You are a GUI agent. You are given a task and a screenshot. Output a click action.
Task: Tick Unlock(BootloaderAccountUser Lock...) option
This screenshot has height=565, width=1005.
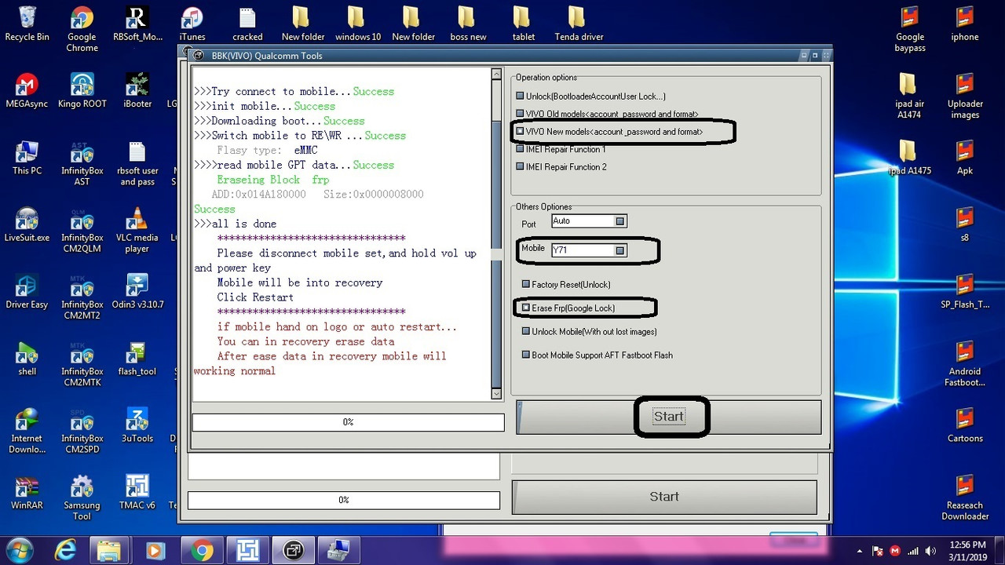pyautogui.click(x=520, y=96)
